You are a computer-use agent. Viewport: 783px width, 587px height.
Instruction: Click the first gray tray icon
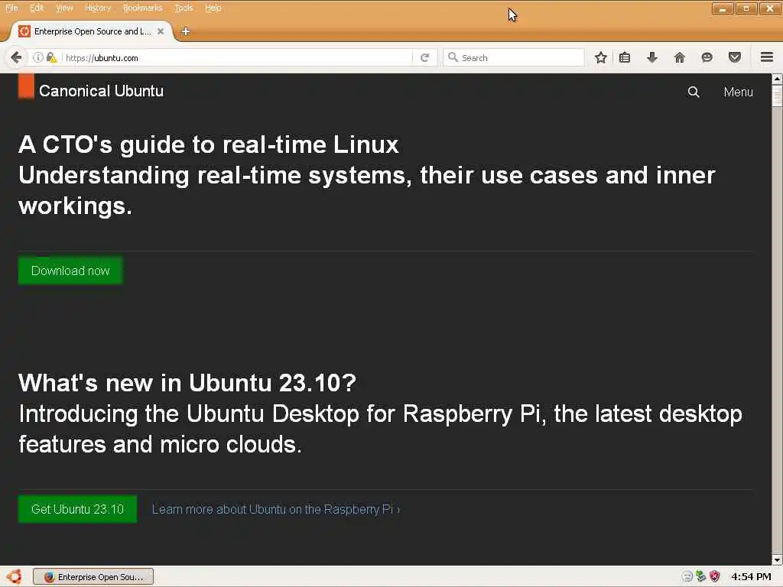[x=687, y=576]
